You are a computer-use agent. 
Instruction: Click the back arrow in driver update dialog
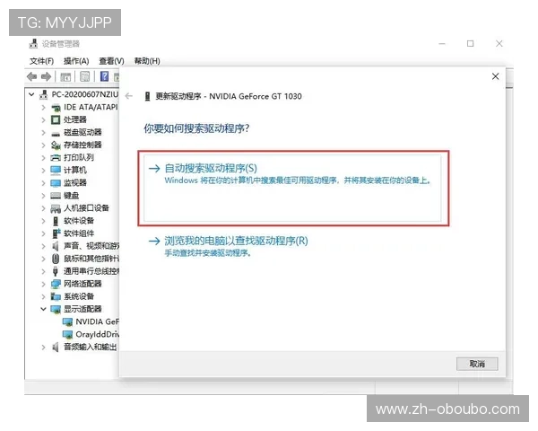tap(130, 95)
